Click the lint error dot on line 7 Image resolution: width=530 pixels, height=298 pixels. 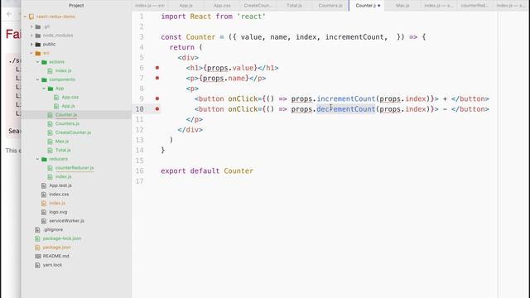(157, 78)
